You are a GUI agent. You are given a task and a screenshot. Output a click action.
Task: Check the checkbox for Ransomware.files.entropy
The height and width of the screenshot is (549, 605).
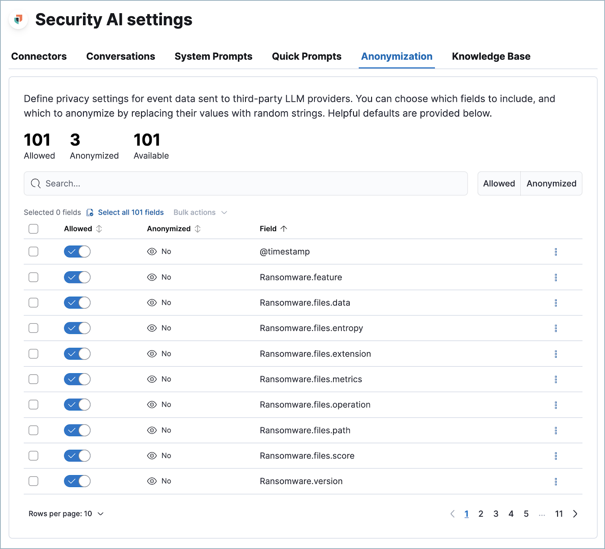coord(33,328)
